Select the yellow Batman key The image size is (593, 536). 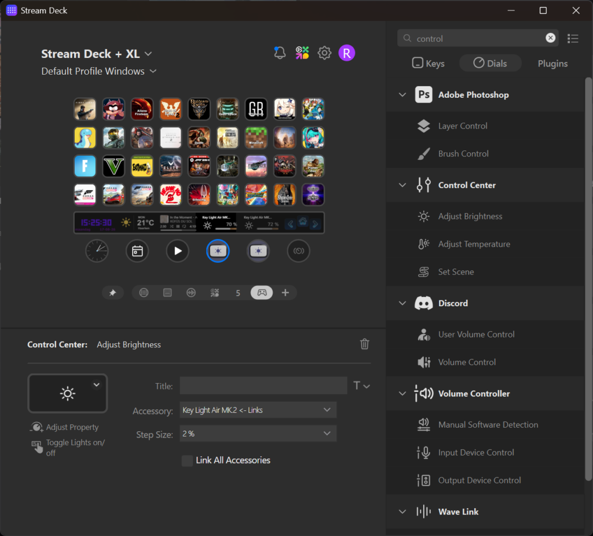(x=142, y=166)
